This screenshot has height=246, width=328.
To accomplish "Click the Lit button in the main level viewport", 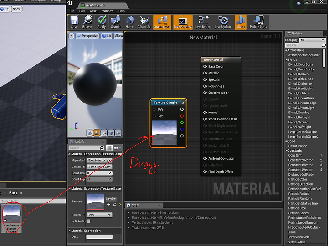I will (x=5, y=9).
